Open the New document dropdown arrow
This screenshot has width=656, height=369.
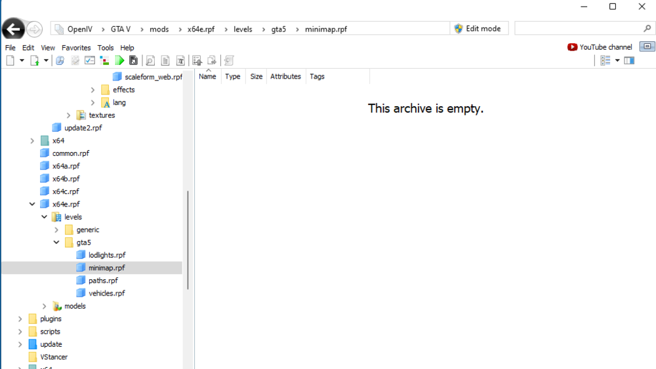[x=22, y=60]
